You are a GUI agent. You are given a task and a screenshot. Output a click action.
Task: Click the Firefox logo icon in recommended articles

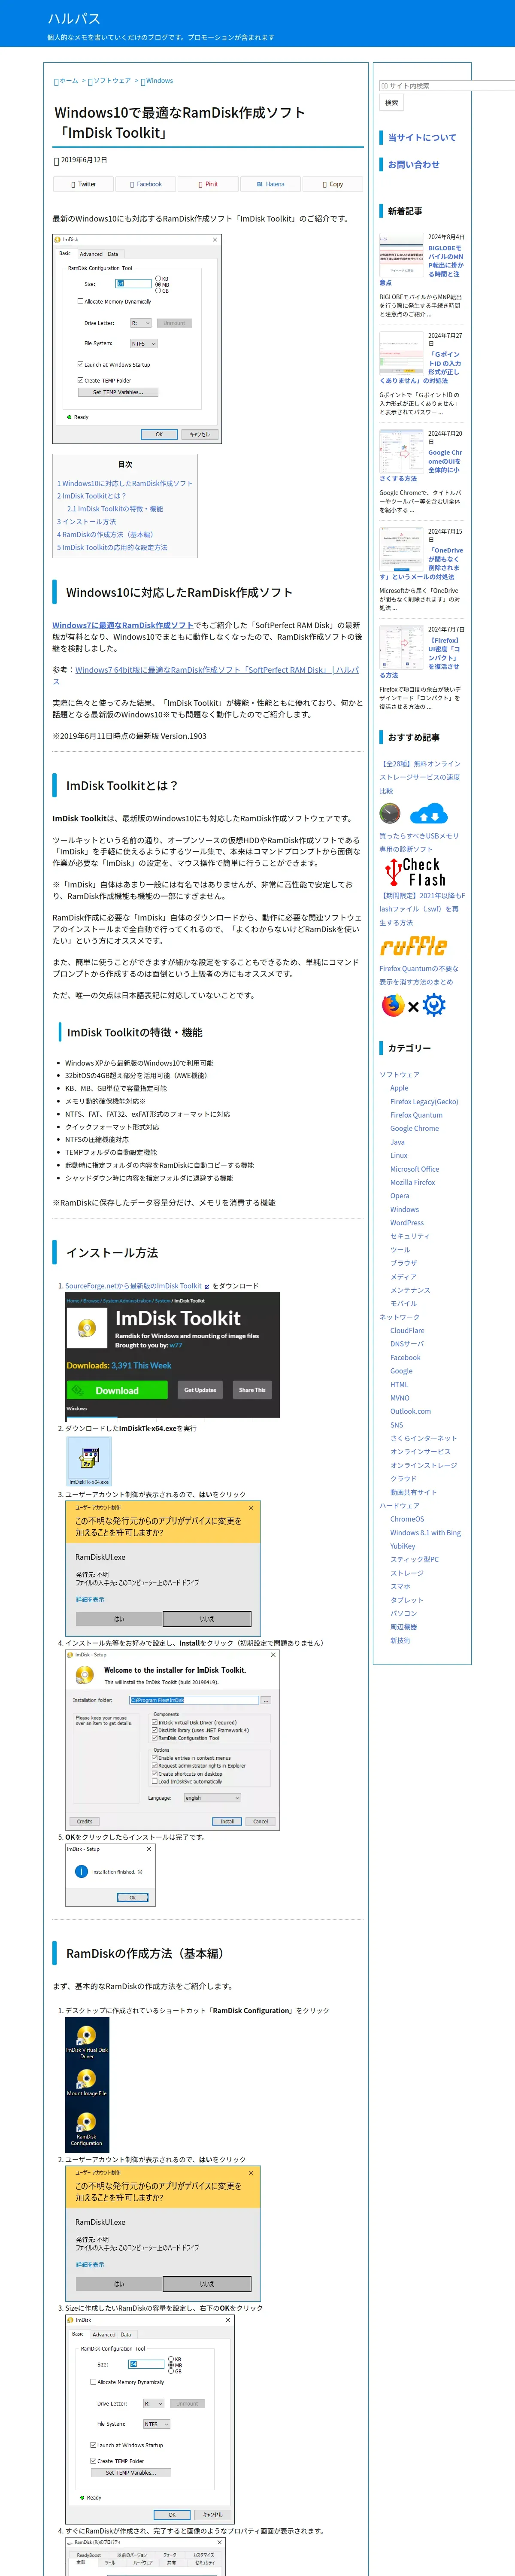point(393,1005)
